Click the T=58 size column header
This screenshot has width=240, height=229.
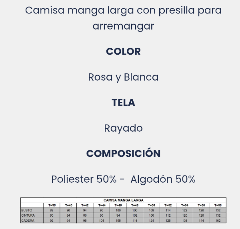click(218, 205)
